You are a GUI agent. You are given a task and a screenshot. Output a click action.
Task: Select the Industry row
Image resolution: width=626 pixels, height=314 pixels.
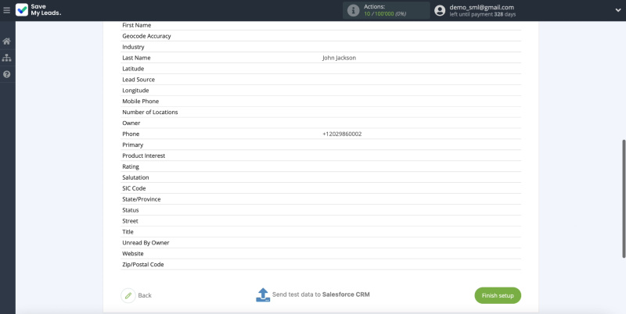[321, 47]
